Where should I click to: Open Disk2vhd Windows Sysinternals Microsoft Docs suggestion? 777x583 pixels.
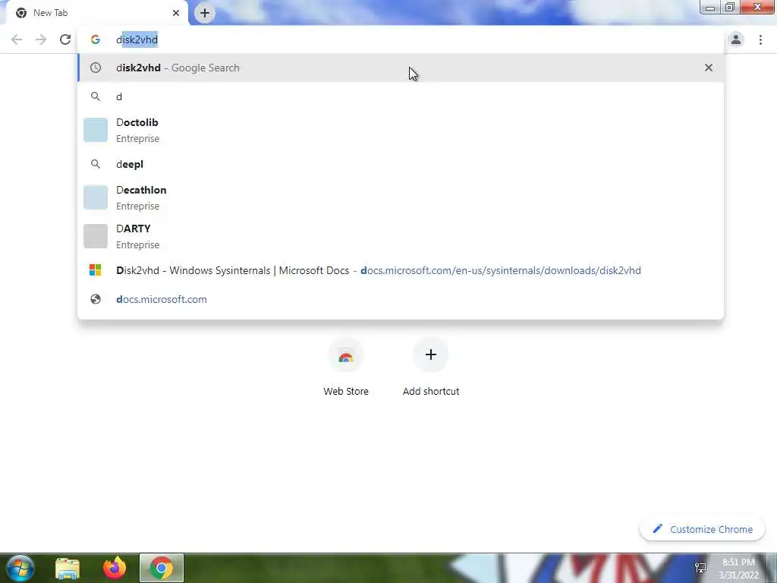point(401,270)
